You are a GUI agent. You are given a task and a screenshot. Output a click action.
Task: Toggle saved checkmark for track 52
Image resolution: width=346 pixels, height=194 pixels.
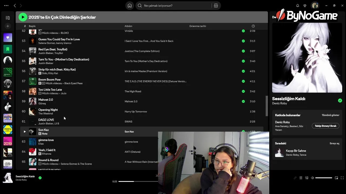[243, 31]
